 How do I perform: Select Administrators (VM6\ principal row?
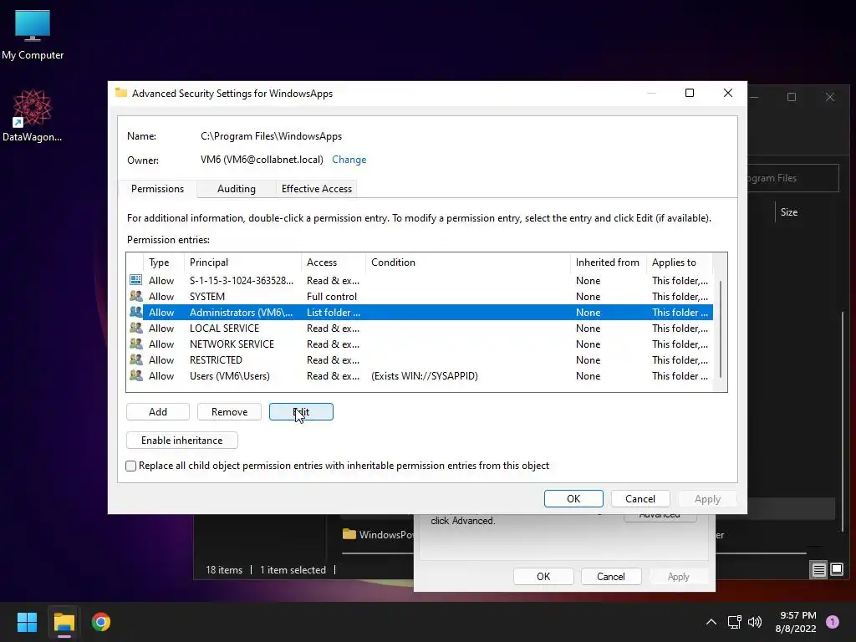click(x=420, y=313)
